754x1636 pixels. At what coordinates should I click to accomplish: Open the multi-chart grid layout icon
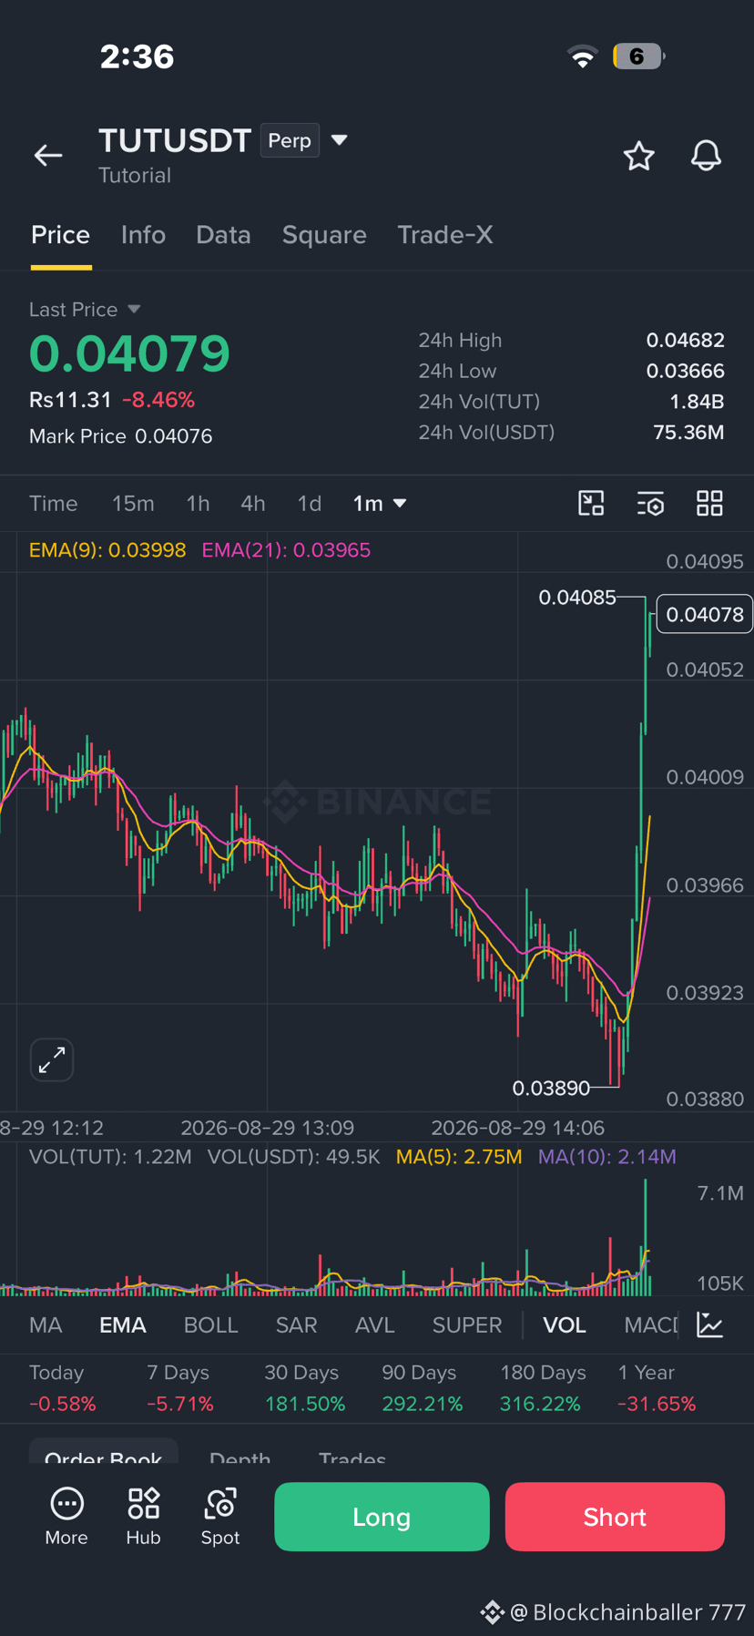pos(709,503)
